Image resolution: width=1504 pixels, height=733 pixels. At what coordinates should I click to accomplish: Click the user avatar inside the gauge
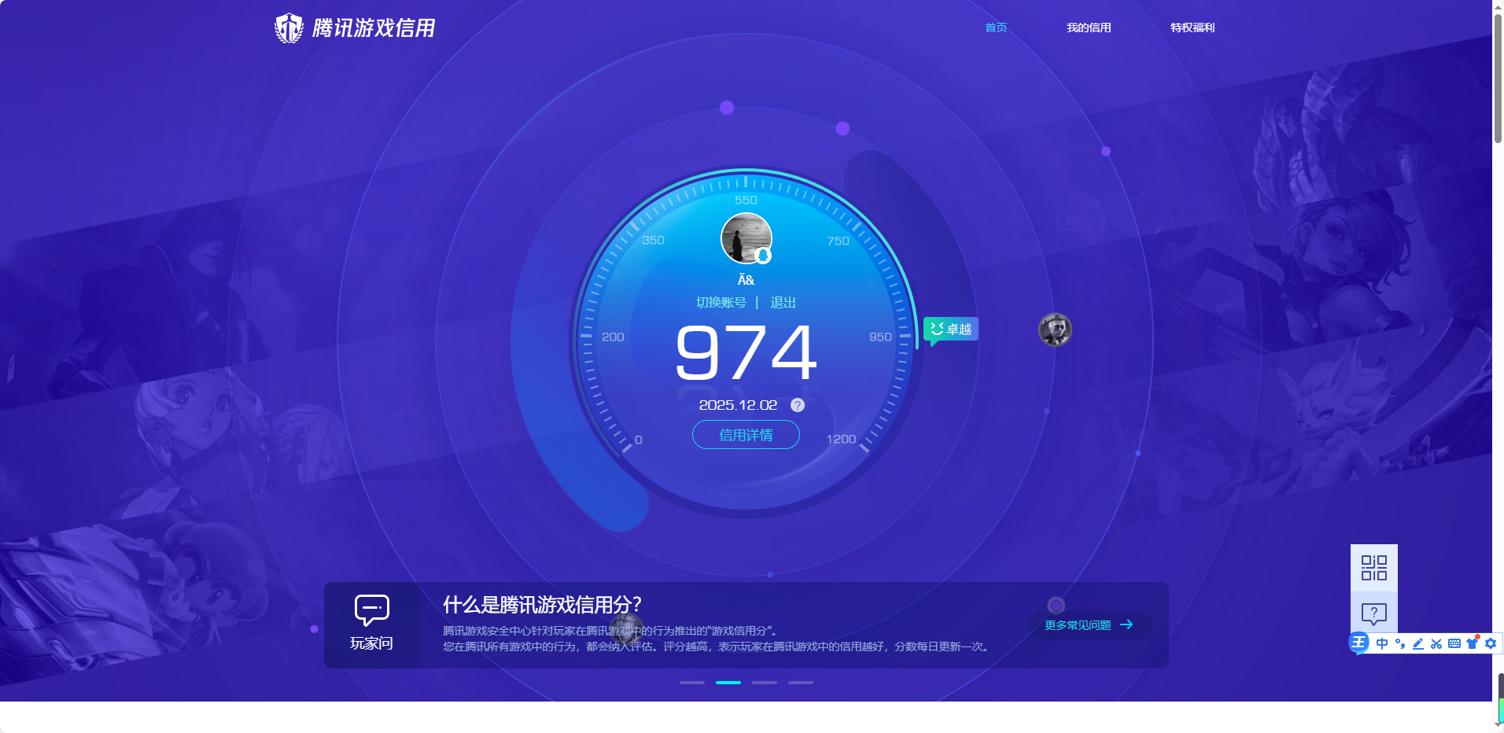(746, 238)
